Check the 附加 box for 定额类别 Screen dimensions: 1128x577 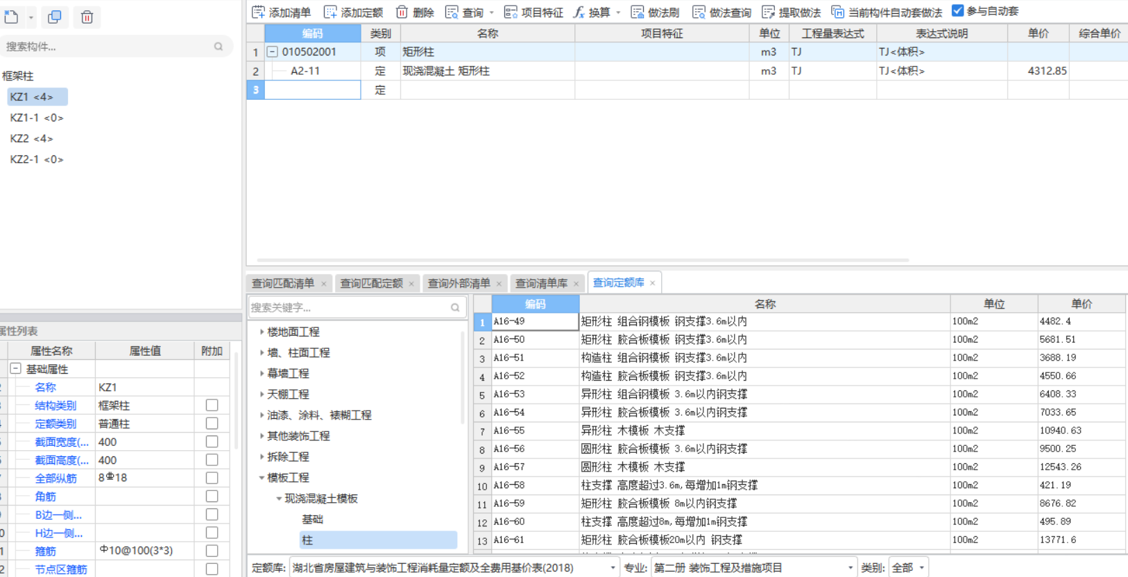point(212,423)
